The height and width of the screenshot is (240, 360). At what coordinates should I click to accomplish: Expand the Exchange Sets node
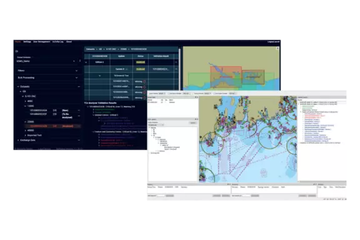[18, 140]
